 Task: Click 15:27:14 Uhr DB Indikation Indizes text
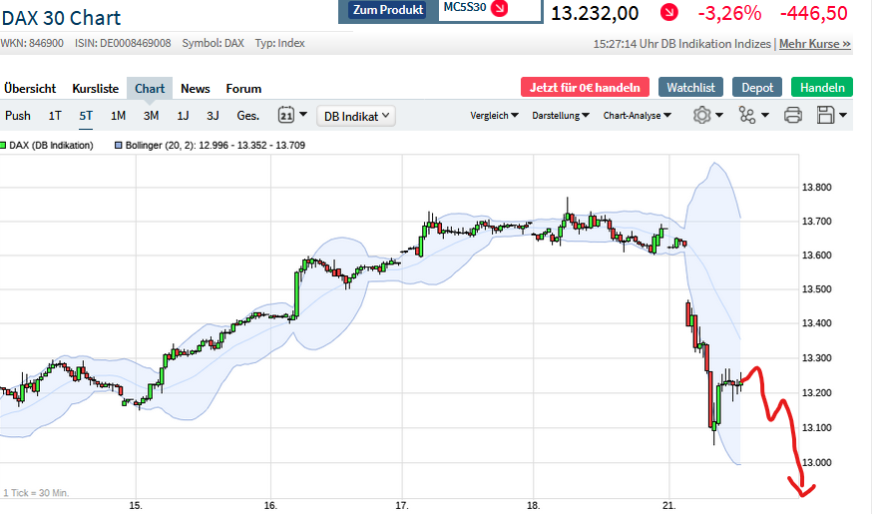(x=681, y=44)
